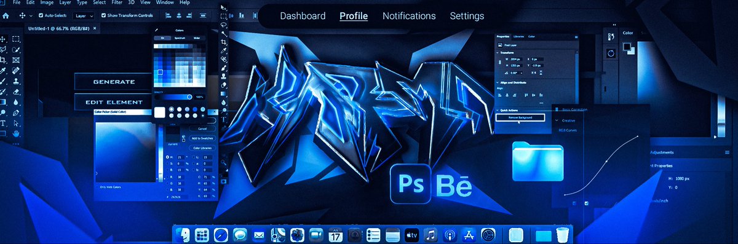Image resolution: width=738 pixels, height=244 pixels.
Task: Click Remove Background quick action
Action: coord(520,117)
